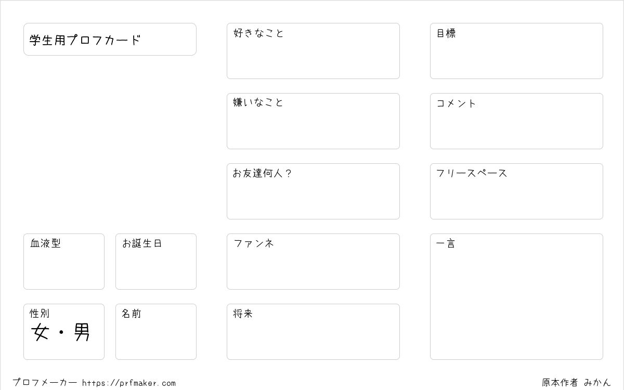Image resolution: width=624 pixels, height=390 pixels.
Task: Select the 血液型 field
Action: pos(64,262)
